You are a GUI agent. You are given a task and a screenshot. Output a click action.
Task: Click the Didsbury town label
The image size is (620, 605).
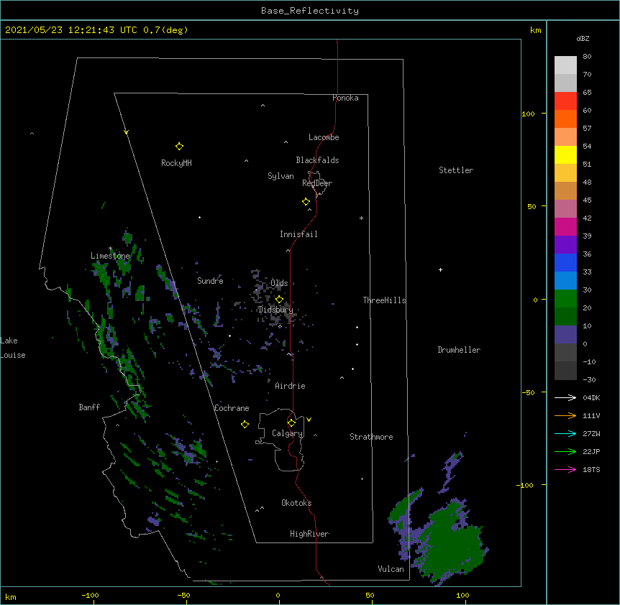[275, 310]
